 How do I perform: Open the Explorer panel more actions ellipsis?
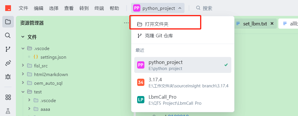click(x=126, y=23)
